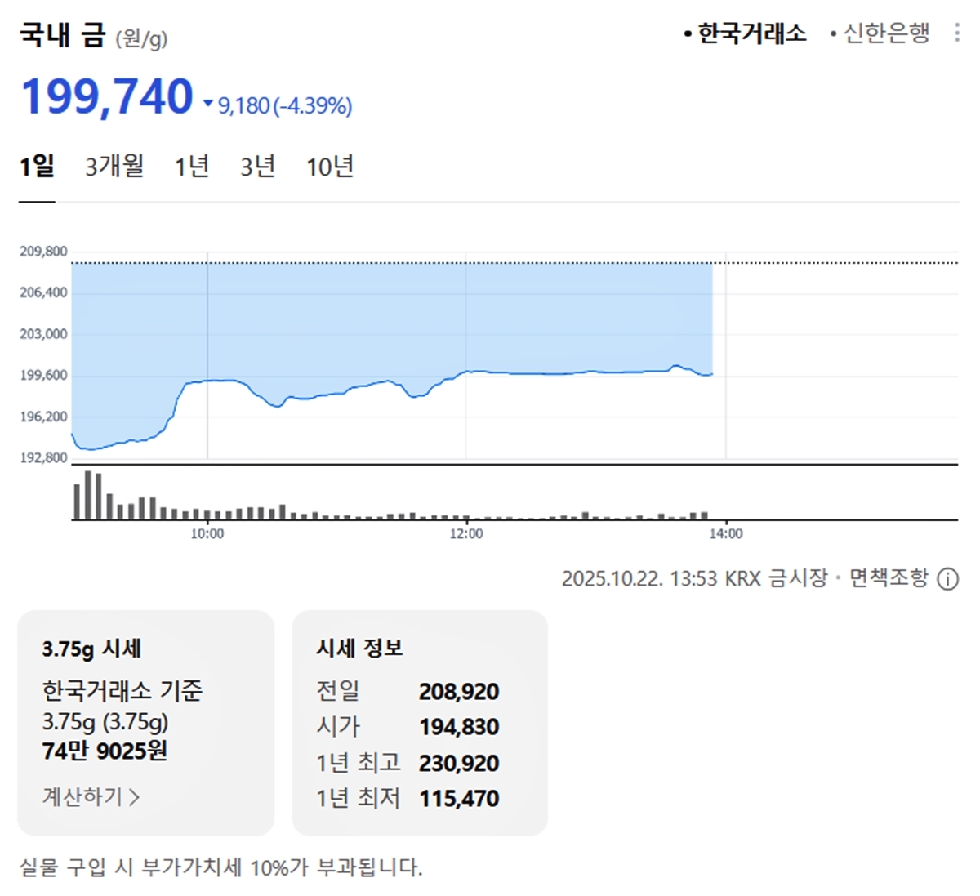Click the 74만 9025원 price in 3.75g card
The width and height of the screenshot is (980, 896).
105,751
